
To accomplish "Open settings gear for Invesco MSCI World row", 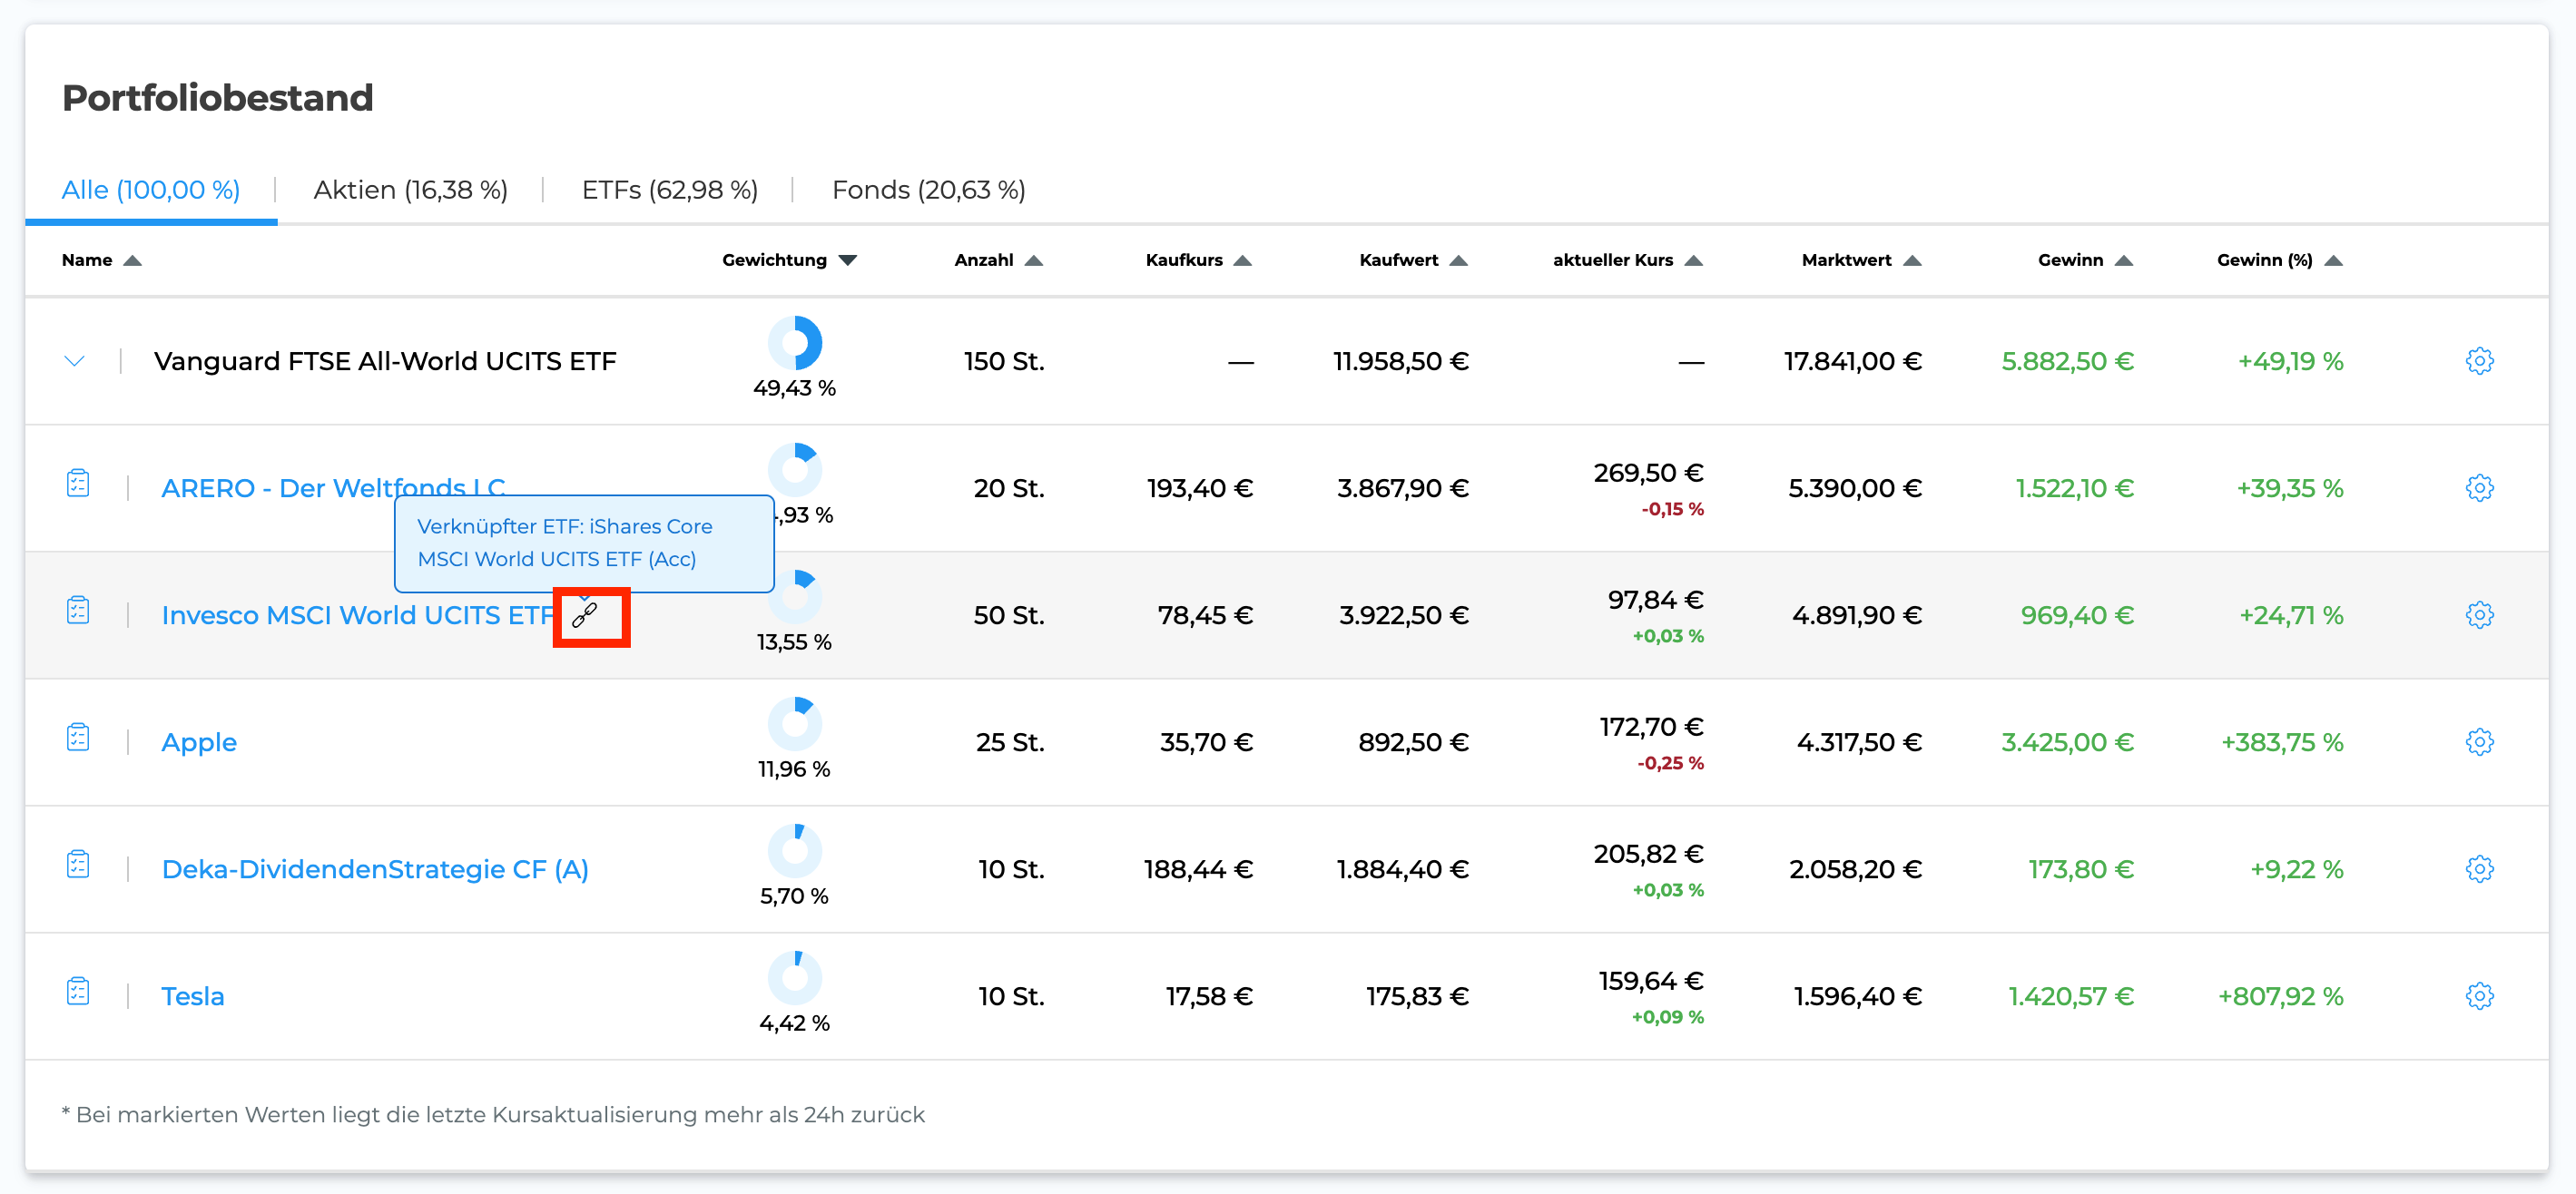I will point(2479,614).
